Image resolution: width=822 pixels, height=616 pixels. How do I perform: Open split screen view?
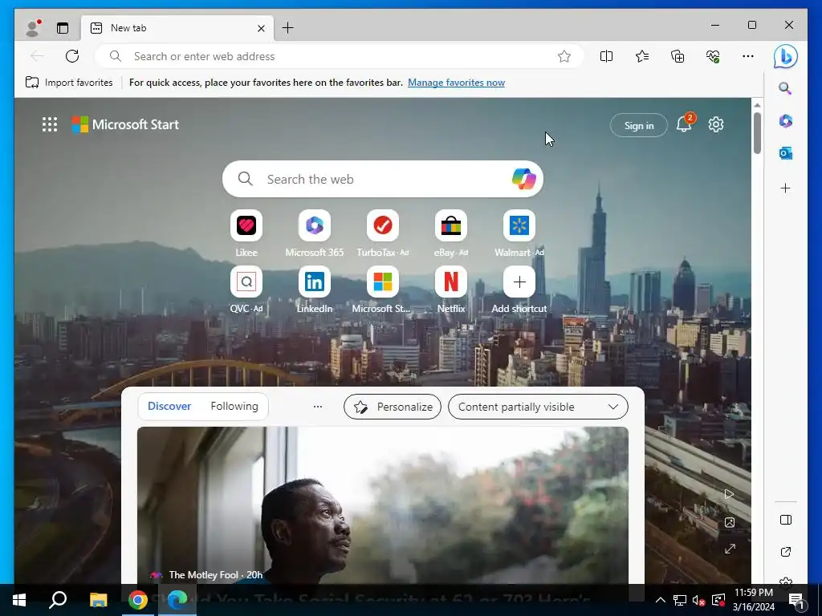[x=607, y=56]
